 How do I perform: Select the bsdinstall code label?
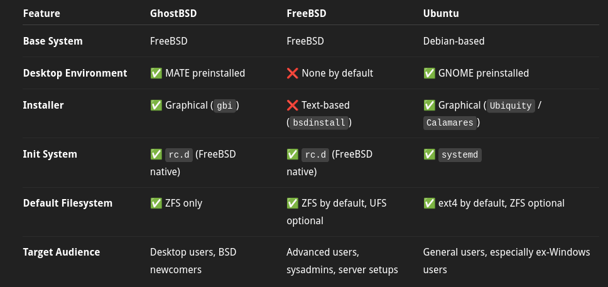(319, 123)
